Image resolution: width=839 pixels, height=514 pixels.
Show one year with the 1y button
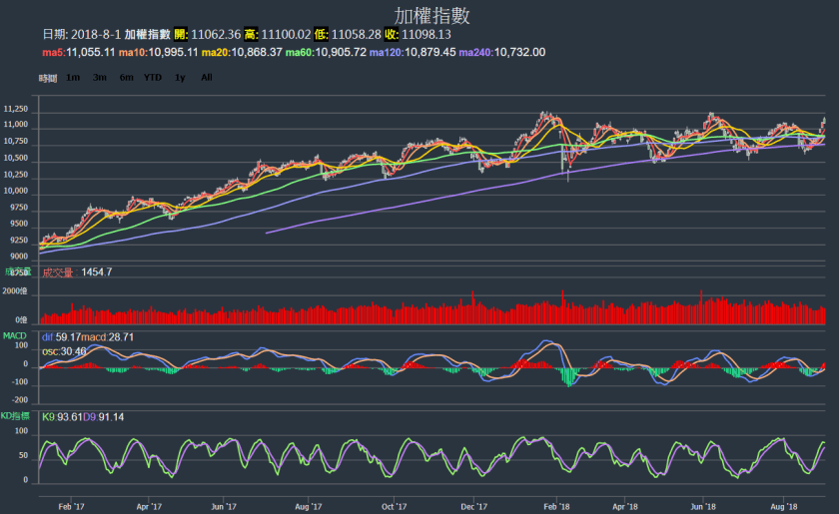coord(180,77)
